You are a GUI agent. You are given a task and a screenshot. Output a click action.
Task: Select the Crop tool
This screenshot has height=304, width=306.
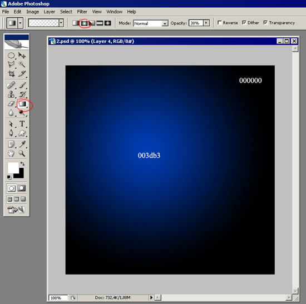click(11, 73)
